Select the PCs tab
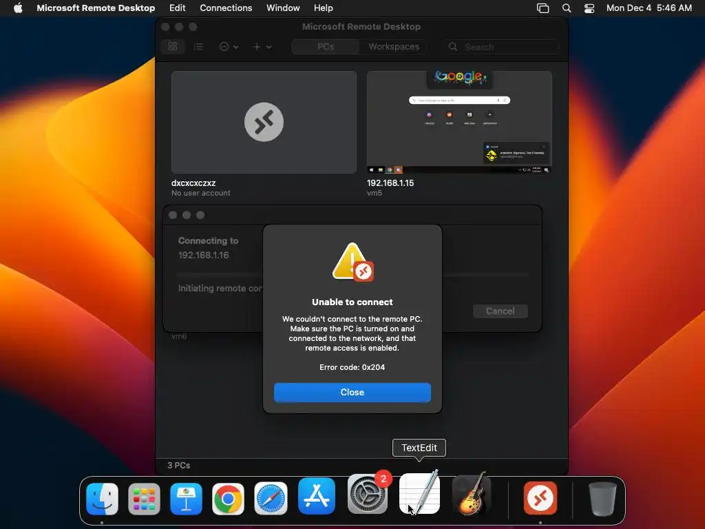 point(326,46)
